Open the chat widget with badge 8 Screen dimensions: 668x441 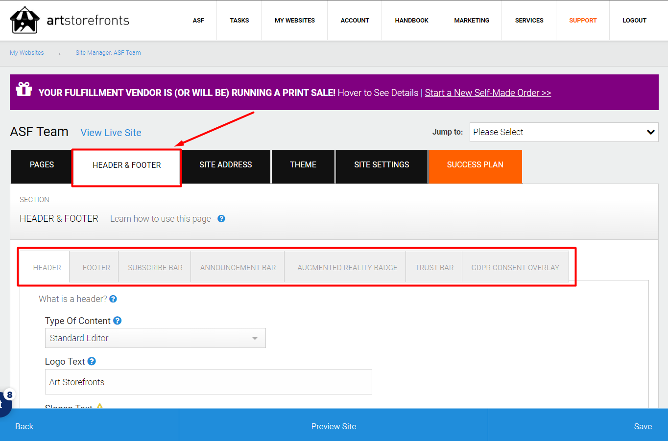click(x=5, y=404)
